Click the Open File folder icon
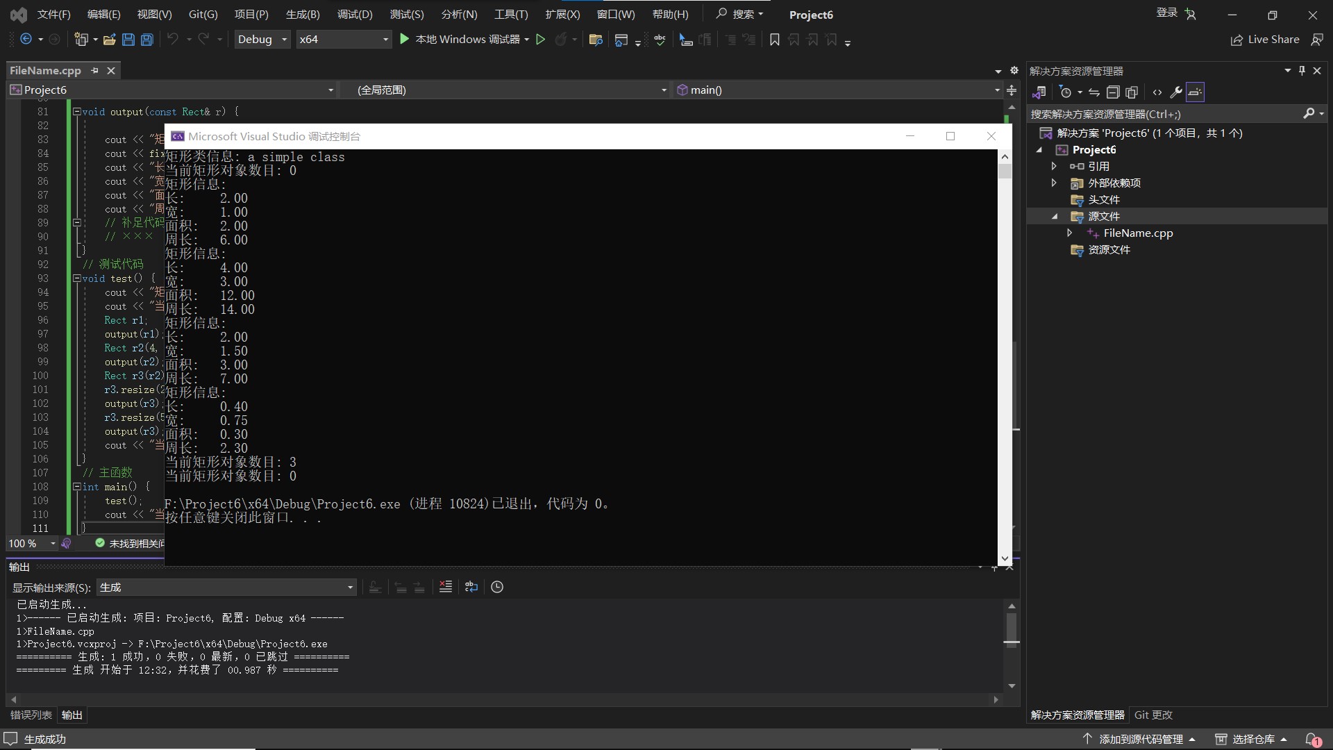 (x=109, y=40)
